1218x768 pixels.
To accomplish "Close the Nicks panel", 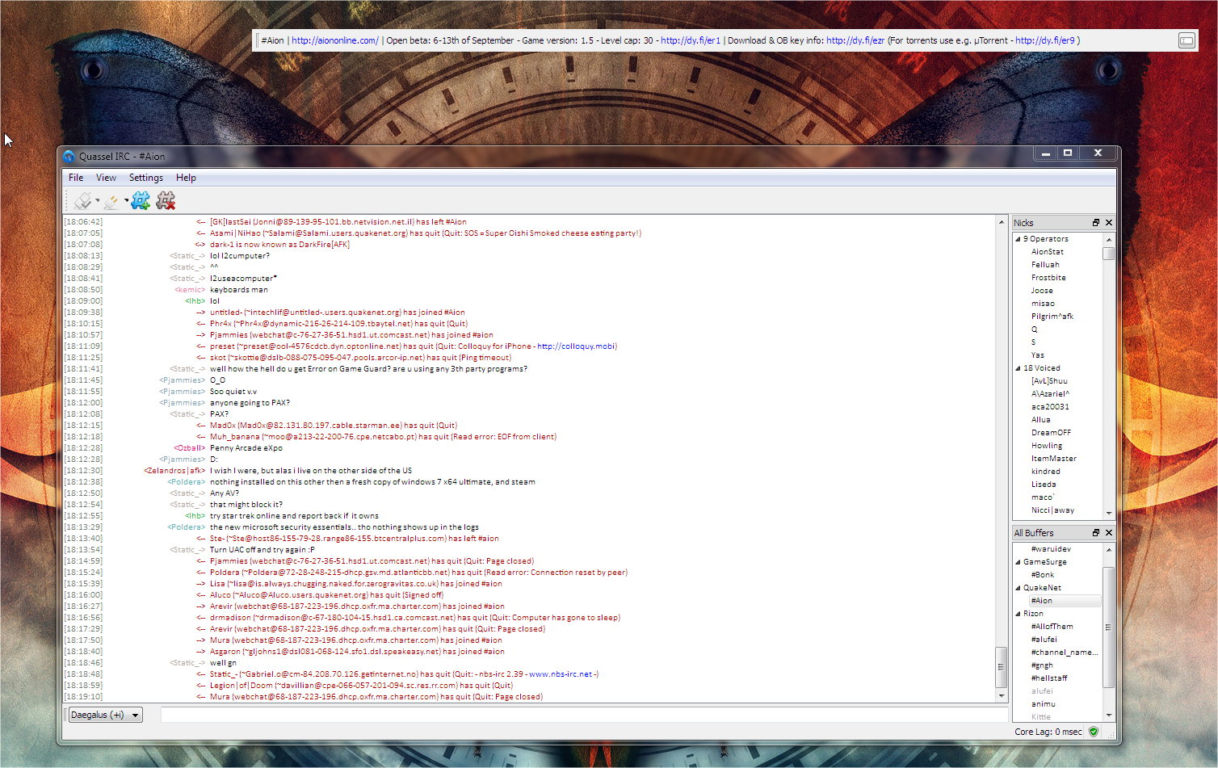I will pos(1108,223).
